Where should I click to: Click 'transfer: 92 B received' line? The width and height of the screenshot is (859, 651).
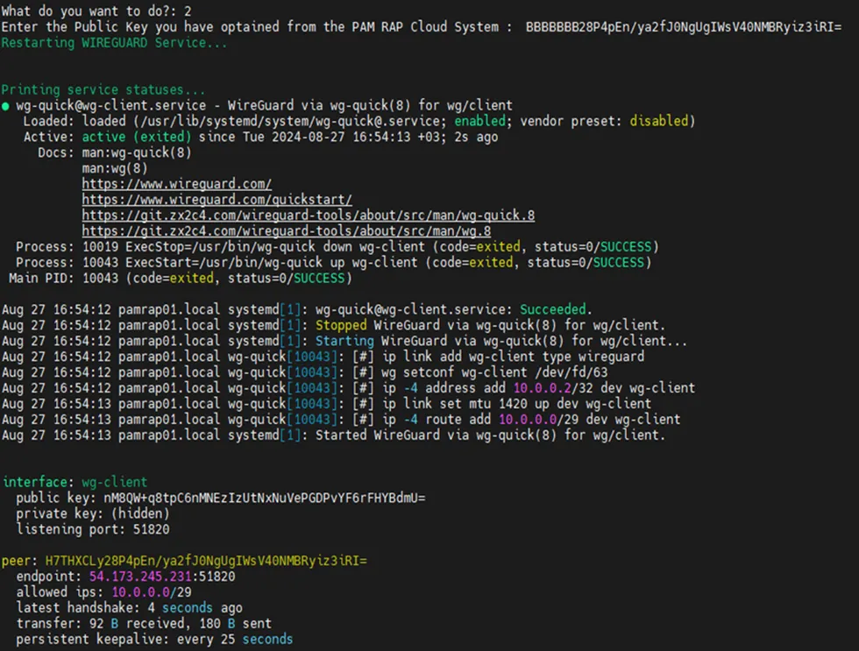[144, 624]
